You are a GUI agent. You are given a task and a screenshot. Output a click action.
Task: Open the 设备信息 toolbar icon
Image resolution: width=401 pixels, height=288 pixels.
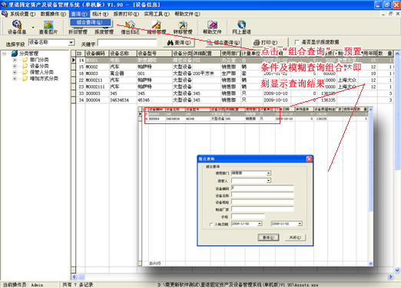[x=17, y=27]
